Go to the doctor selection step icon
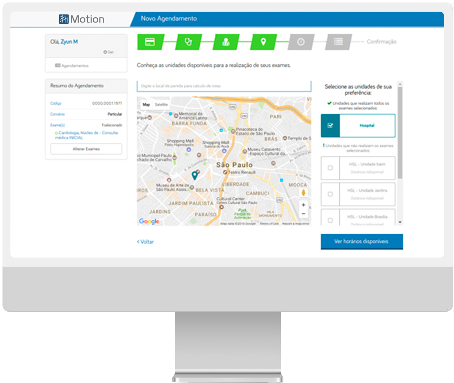 pos(226,42)
